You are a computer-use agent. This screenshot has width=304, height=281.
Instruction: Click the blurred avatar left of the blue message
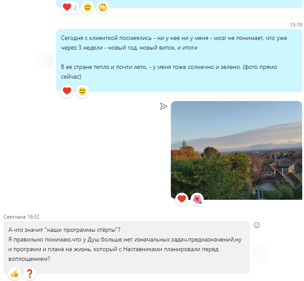click(x=46, y=60)
